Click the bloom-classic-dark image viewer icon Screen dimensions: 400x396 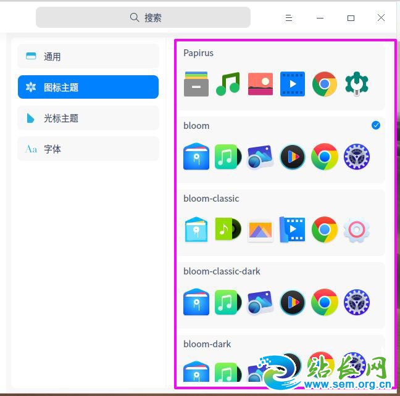point(260,302)
